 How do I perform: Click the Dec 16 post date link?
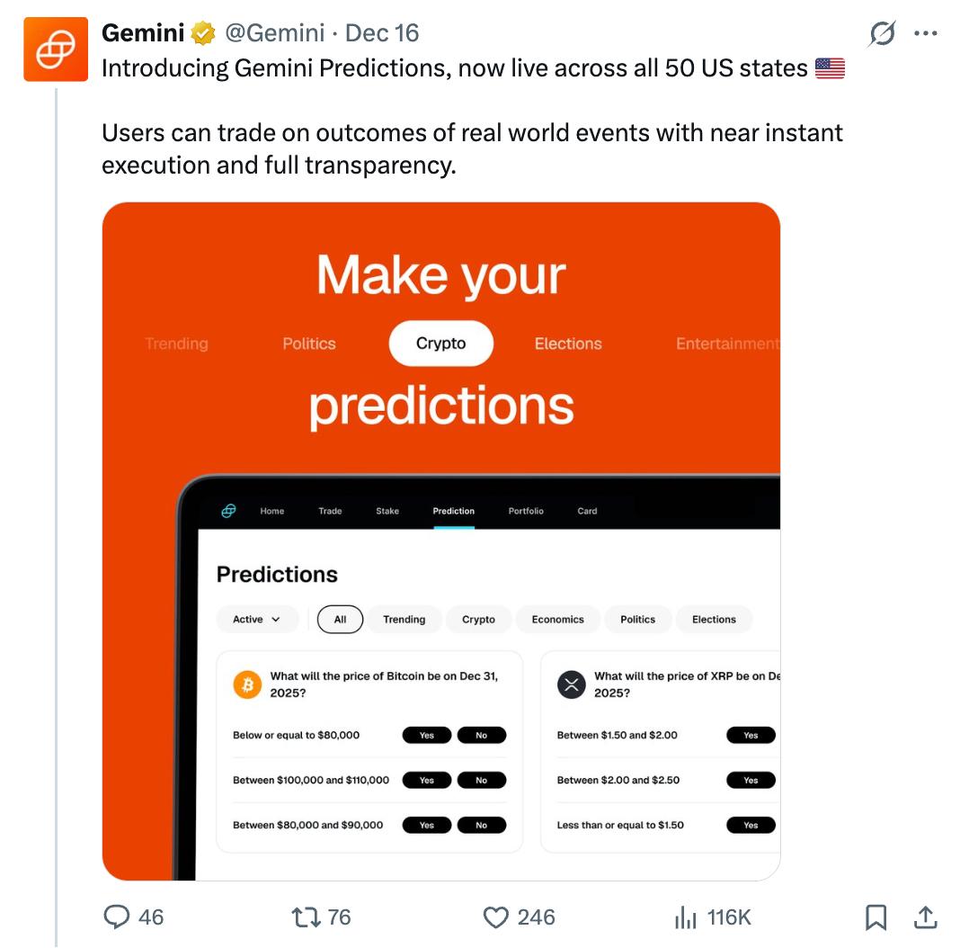[382, 33]
